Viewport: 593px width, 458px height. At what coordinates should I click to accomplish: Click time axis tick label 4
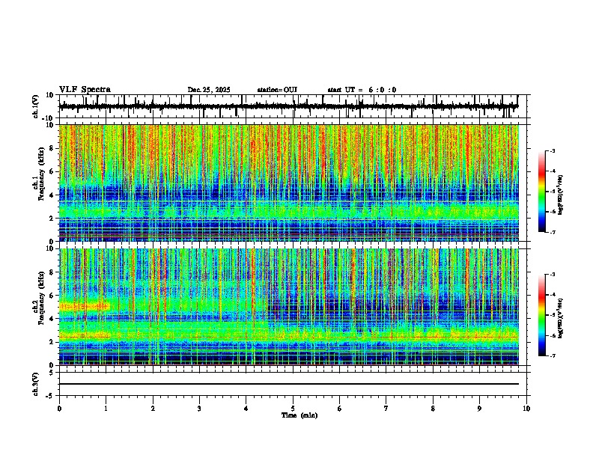pyautogui.click(x=246, y=409)
